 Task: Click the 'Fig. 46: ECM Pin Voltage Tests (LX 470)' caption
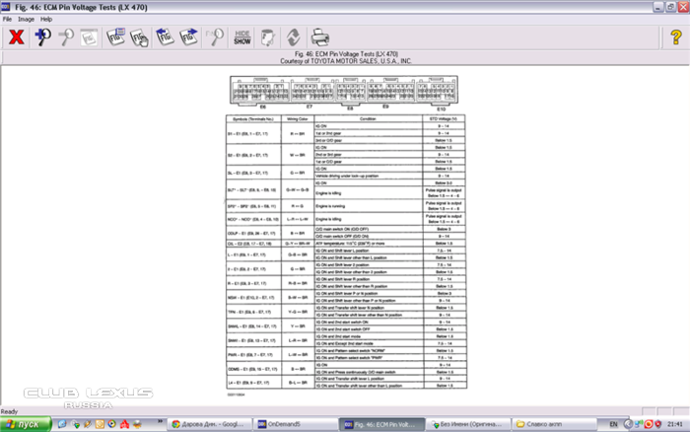pos(346,54)
